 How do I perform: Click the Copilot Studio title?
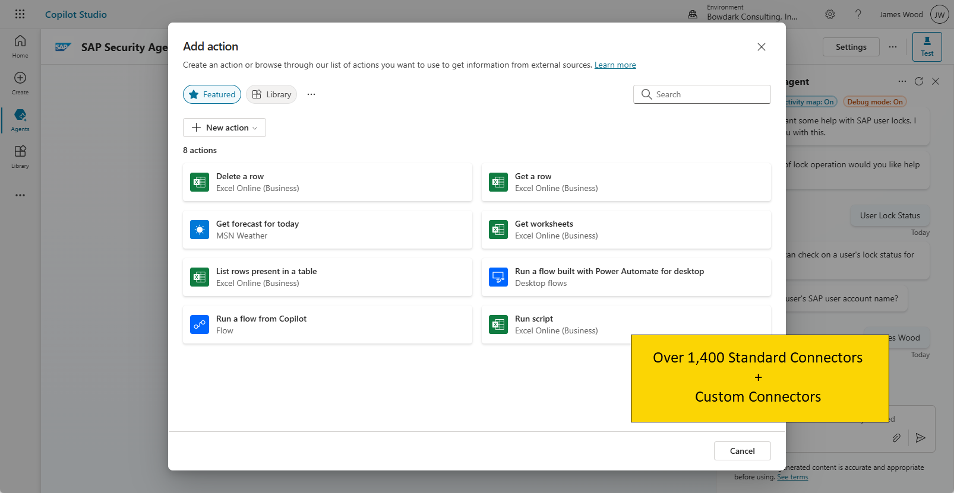pos(76,14)
